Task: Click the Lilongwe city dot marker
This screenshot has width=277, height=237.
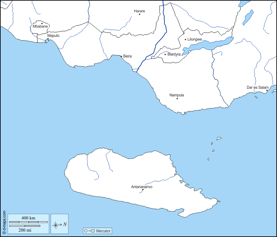Action: tap(185, 40)
